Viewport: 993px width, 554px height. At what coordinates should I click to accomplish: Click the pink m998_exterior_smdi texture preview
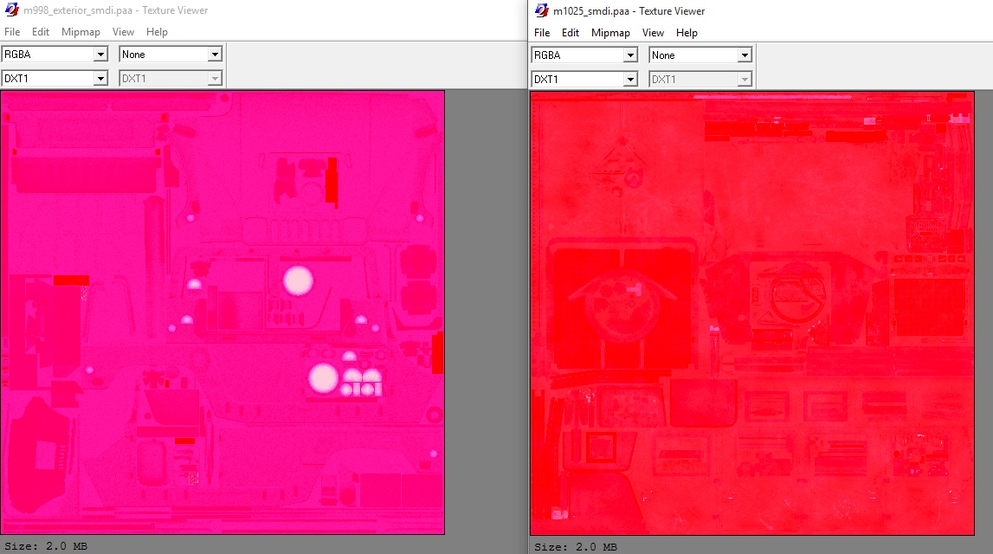222,312
